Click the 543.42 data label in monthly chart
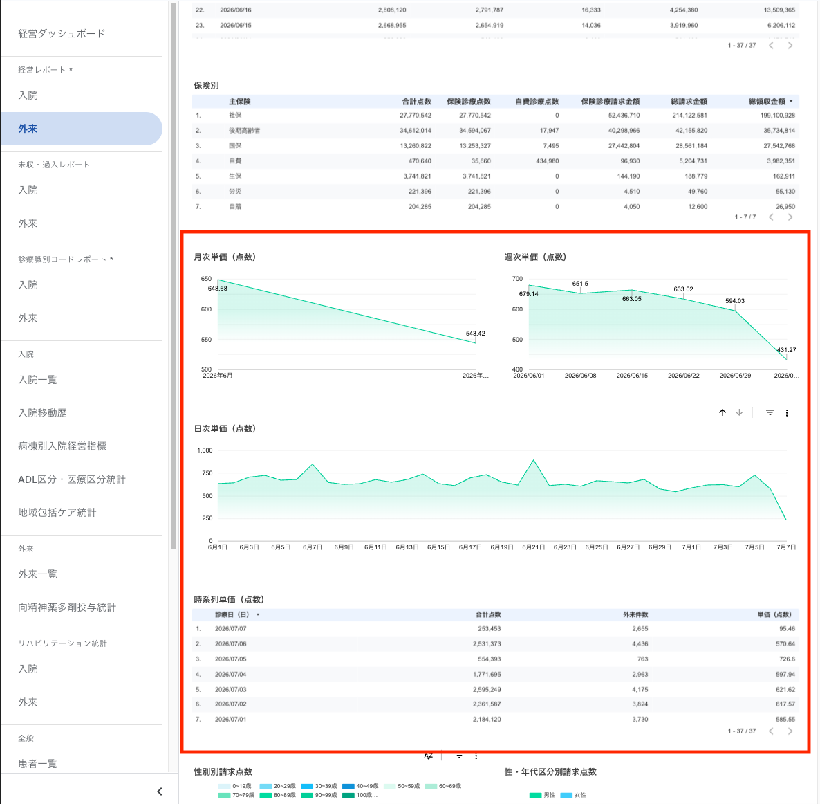Screen dimensions: 820x804 (476, 334)
